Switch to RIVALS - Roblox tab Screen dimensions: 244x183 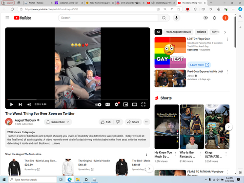coord(39,3)
